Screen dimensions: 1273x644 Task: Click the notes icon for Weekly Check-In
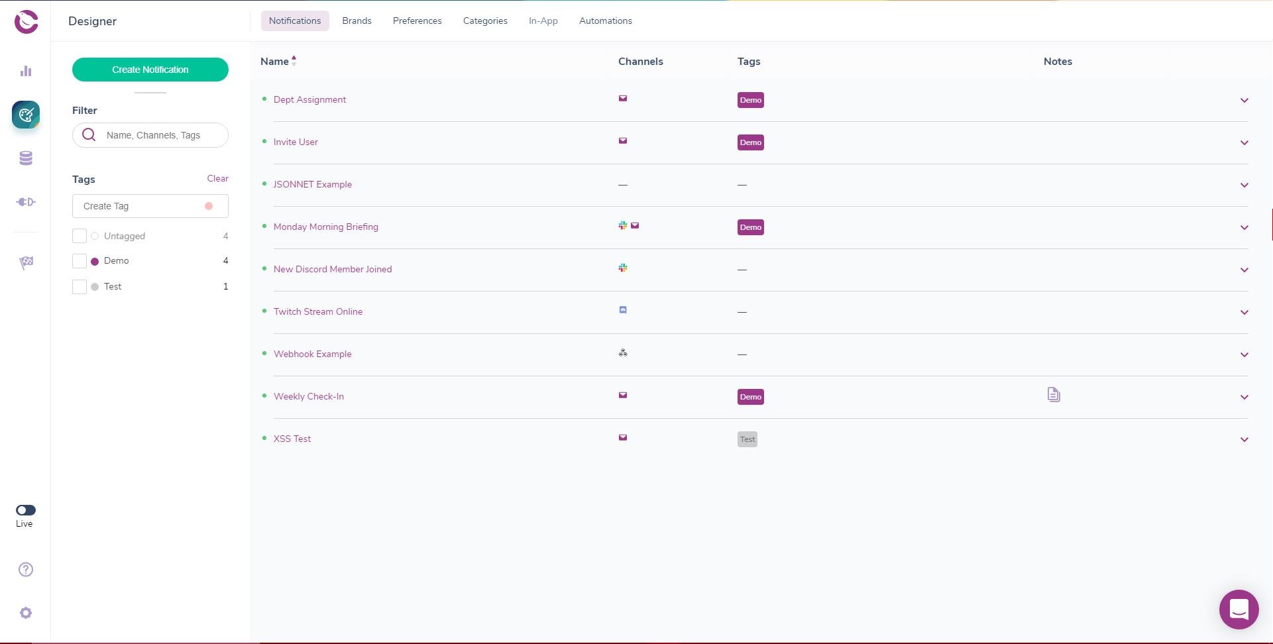(1054, 395)
